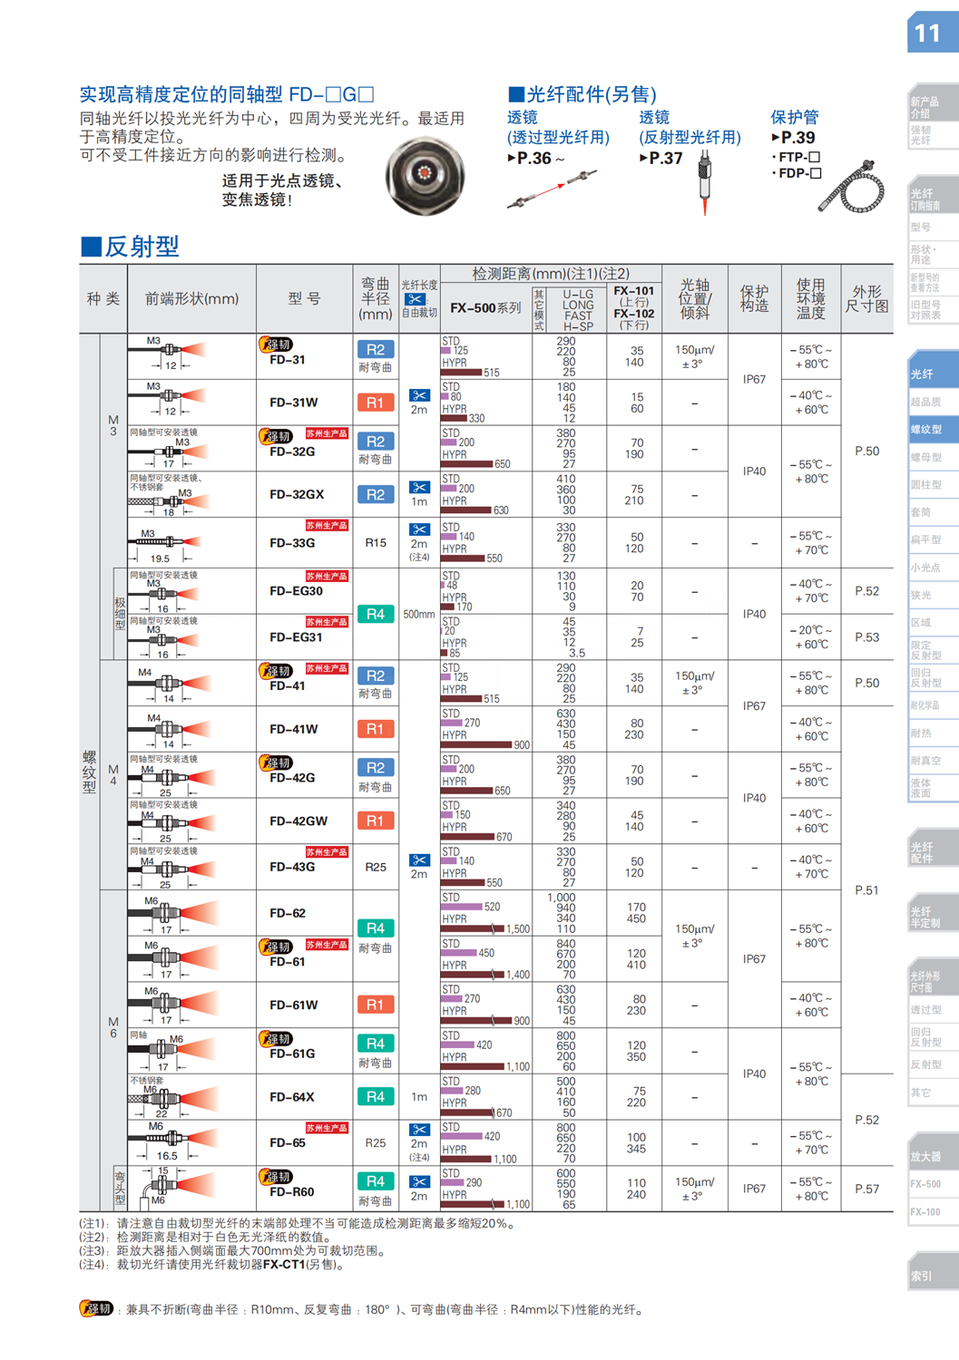Click the 500mm fiber length cell

click(418, 615)
